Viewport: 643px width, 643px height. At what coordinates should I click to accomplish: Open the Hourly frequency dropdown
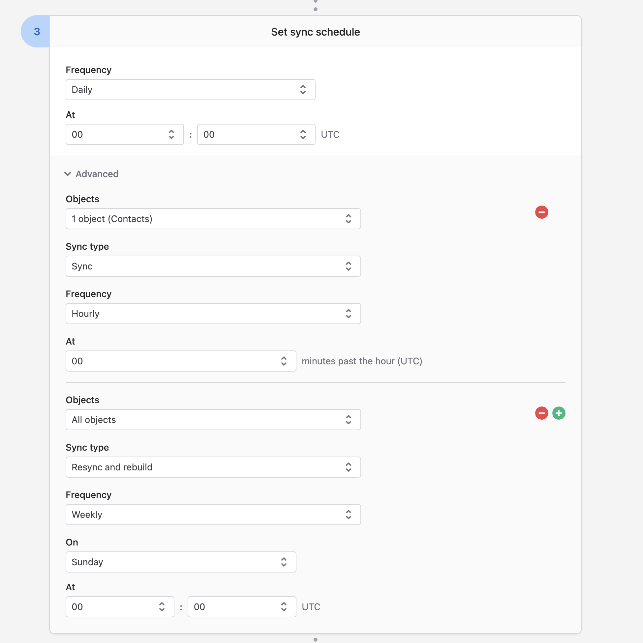pos(213,314)
